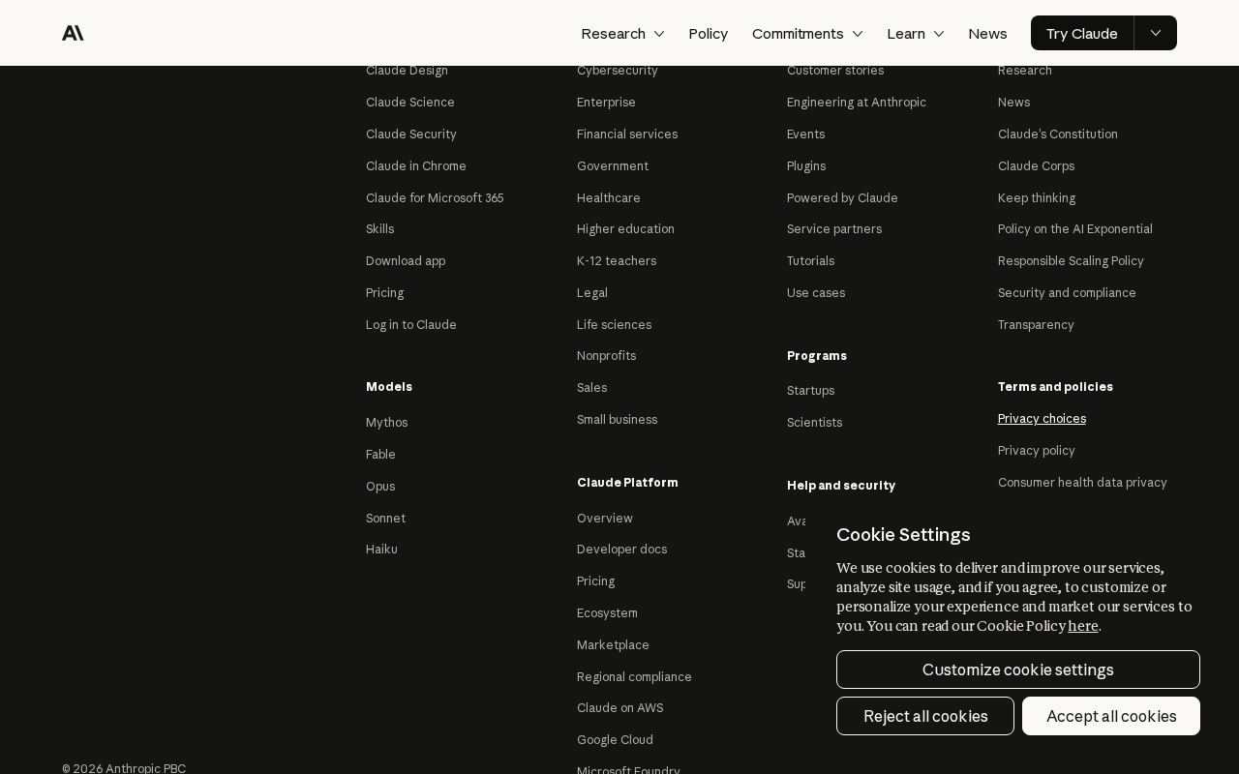This screenshot has width=1239, height=774.
Task: Open Claude for Microsoft 365 link
Action: point(435,197)
